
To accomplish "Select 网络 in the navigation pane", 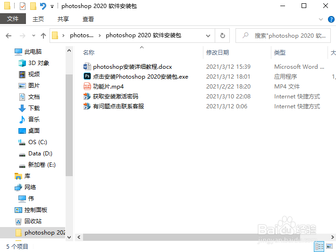I will [30, 187].
